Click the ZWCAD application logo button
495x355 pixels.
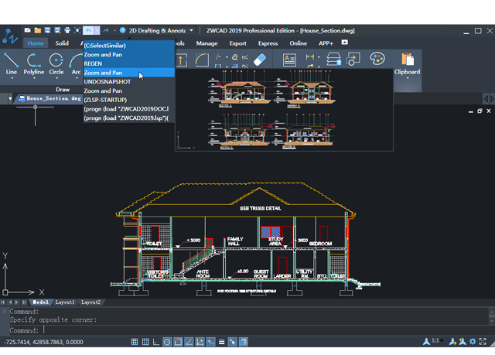coord(9,37)
